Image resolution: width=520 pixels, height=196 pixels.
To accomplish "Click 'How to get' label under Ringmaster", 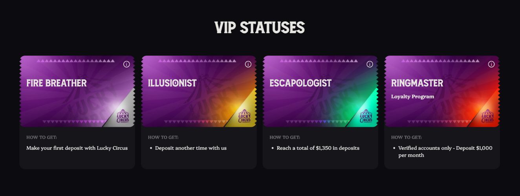I will coord(406,137).
